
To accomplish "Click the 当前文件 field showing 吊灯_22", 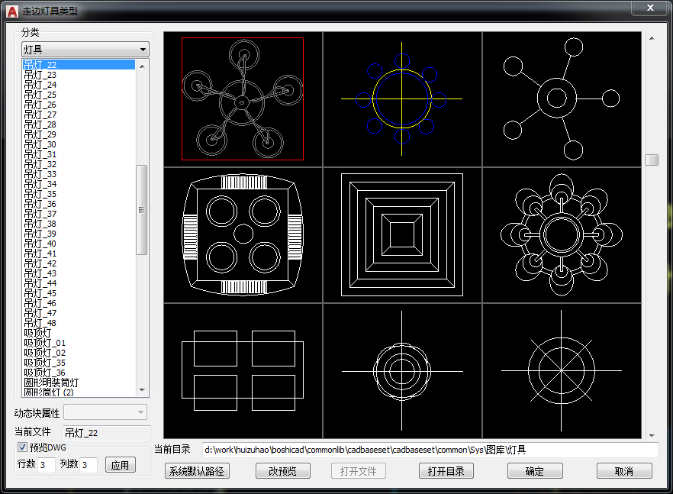I will 107,433.
